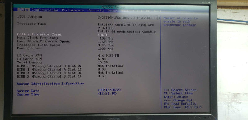Click the F10: Save hint

(172, 107)
